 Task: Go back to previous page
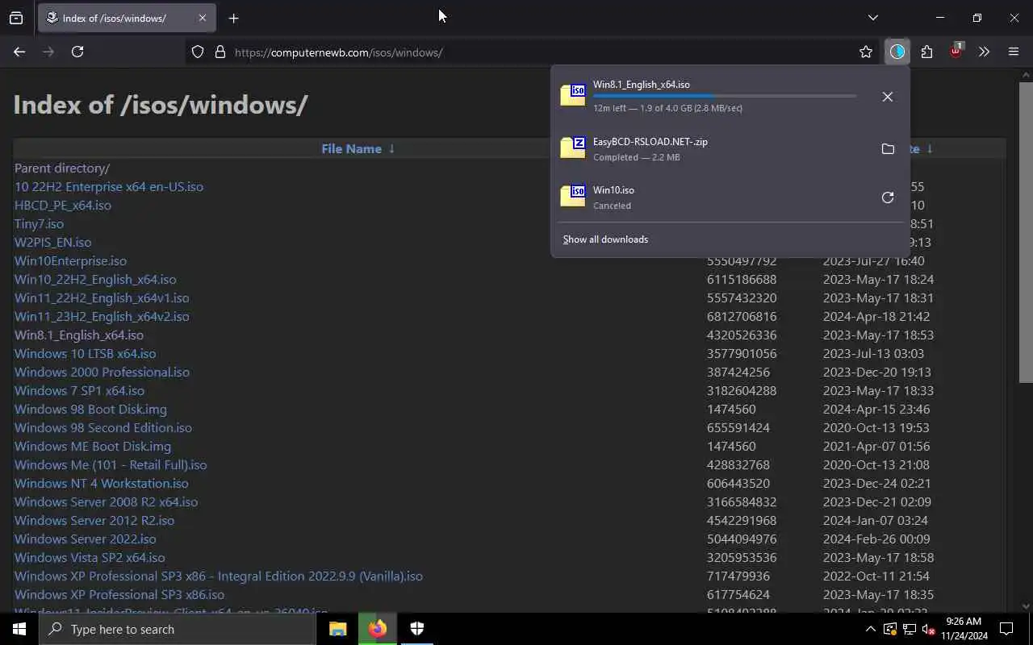tap(19, 52)
